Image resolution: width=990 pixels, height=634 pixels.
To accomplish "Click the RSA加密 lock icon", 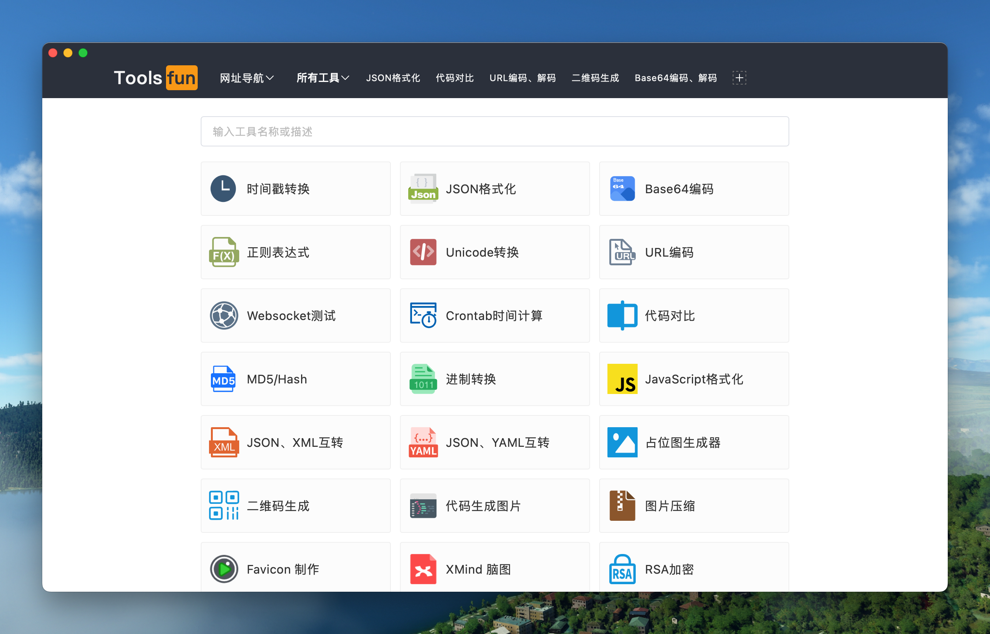I will click(x=622, y=569).
